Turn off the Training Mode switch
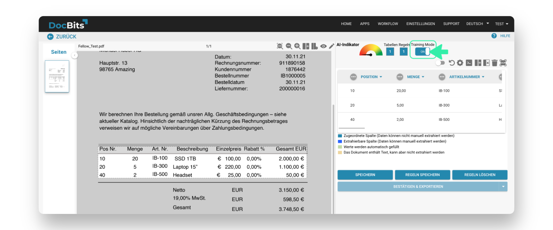The height and width of the screenshot is (230, 553). tap(423, 52)
